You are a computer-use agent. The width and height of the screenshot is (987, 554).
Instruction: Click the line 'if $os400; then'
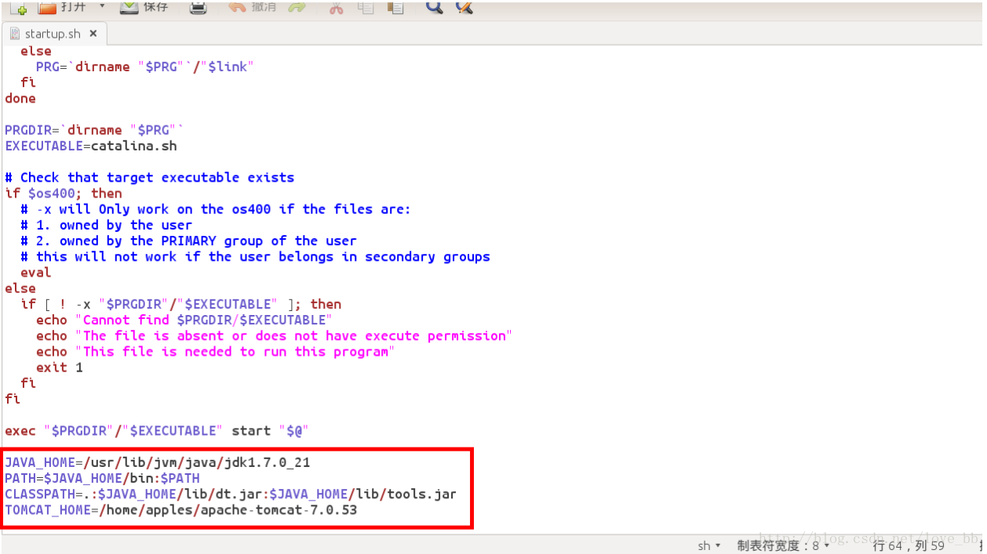tap(64, 193)
